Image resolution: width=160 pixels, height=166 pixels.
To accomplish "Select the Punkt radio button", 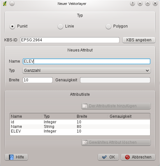I will (x=12, y=26).
